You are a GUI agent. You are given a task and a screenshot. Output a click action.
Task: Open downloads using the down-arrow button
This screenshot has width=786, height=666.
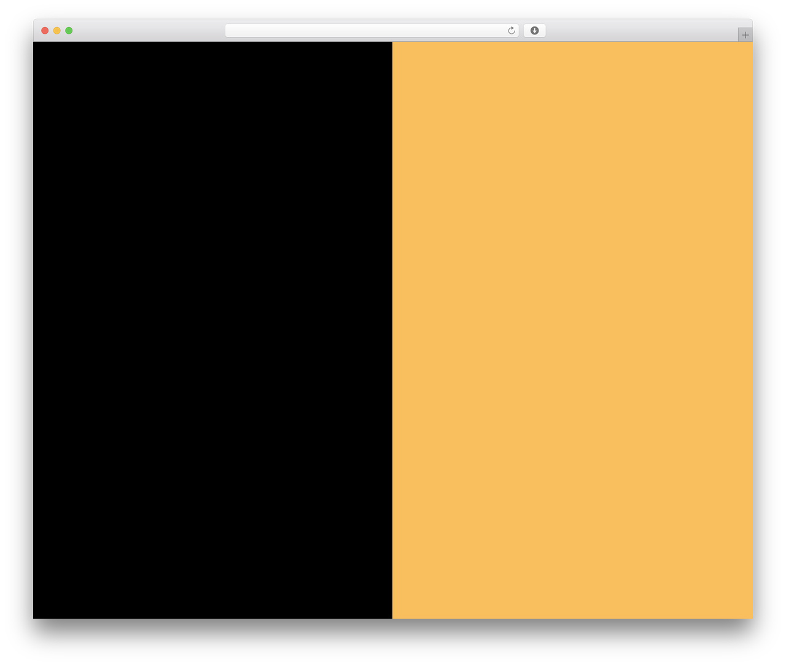tap(534, 31)
